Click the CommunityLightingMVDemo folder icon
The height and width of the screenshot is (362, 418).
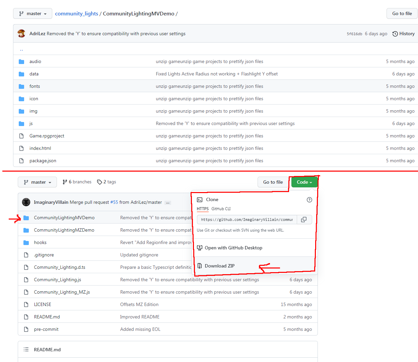pyautogui.click(x=26, y=218)
